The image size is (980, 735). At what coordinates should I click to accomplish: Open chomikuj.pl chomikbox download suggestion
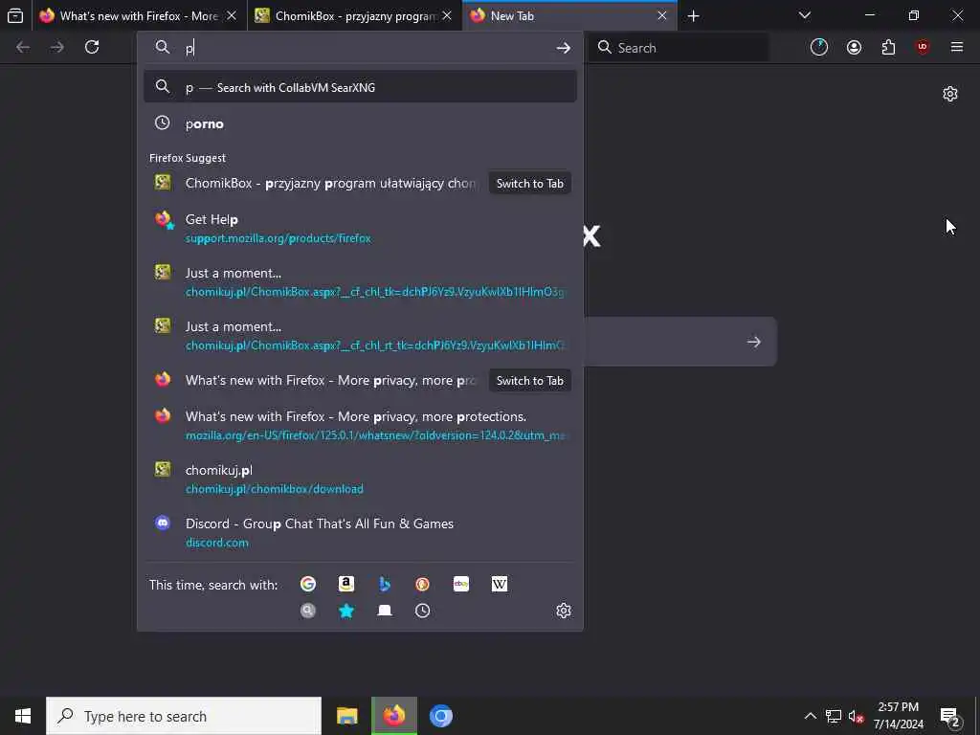360,479
